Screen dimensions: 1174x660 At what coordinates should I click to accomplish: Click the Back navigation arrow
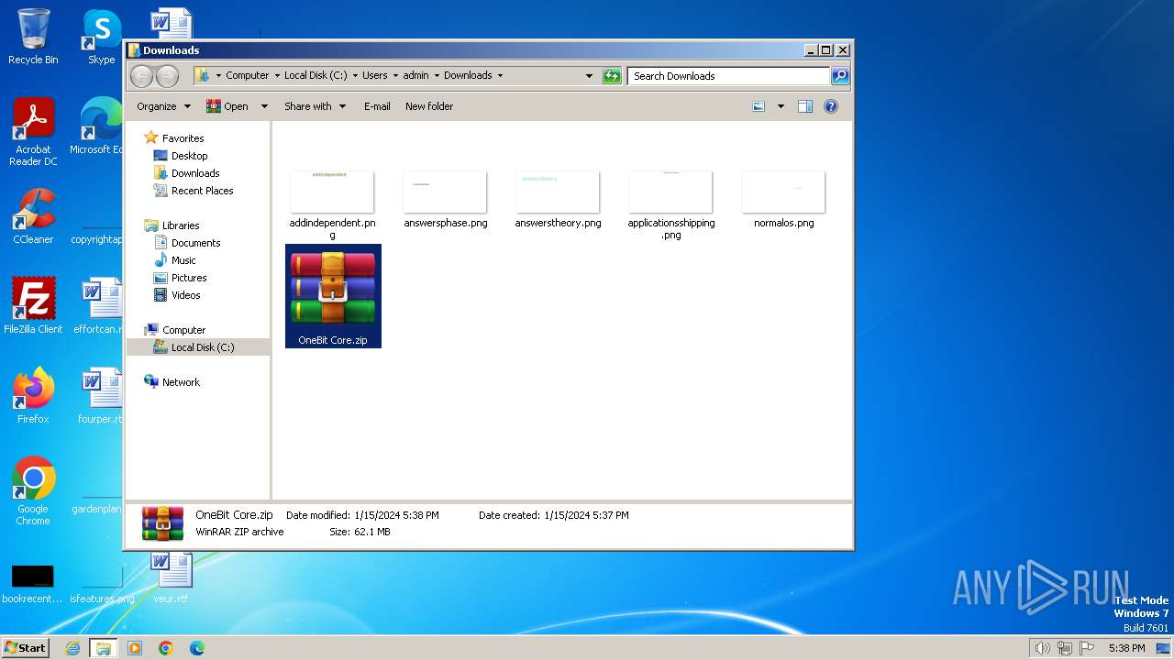[142, 76]
